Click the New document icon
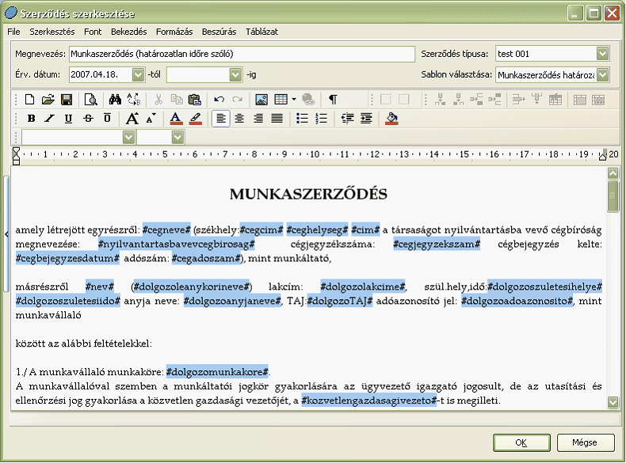The image size is (626, 463). (x=29, y=99)
